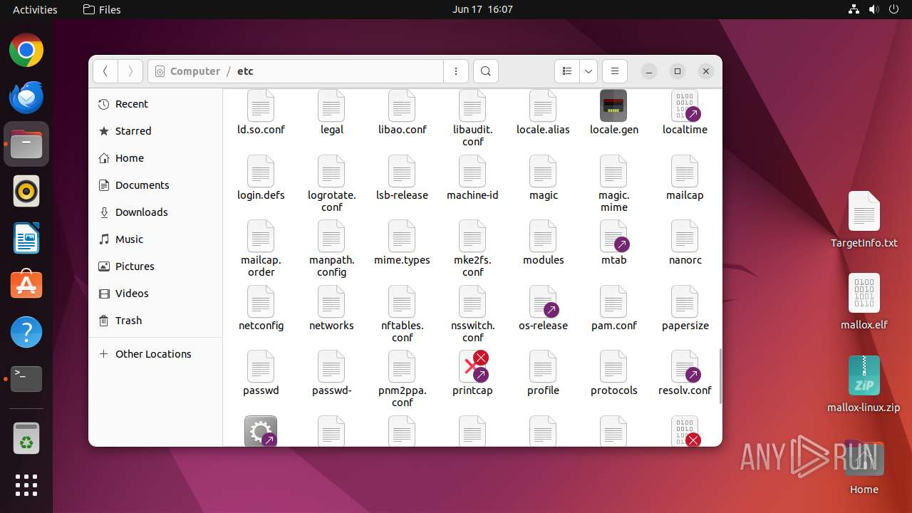Select the resolv.conf symlink icon
This screenshot has height=513, width=912.
(685, 366)
